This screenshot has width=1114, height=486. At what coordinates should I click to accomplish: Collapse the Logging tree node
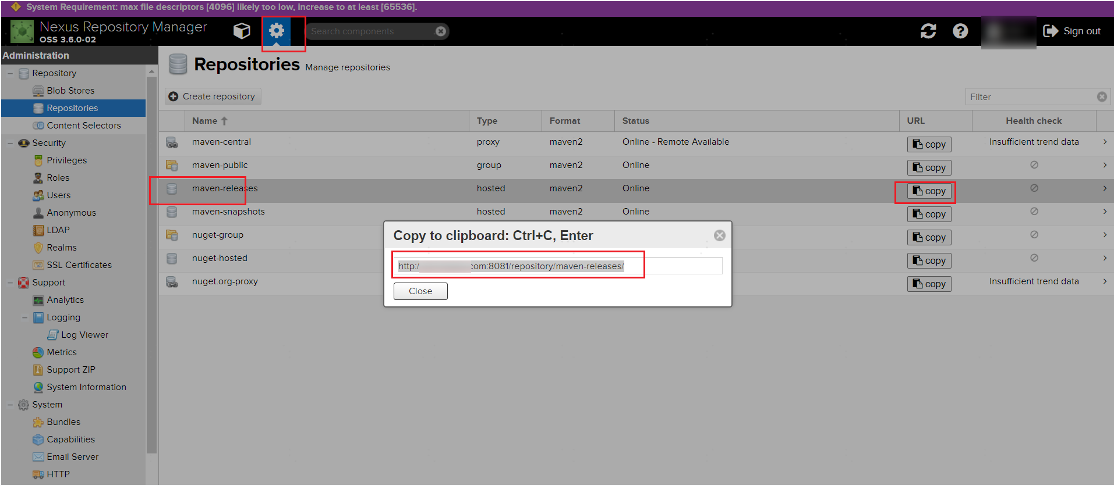coord(25,317)
